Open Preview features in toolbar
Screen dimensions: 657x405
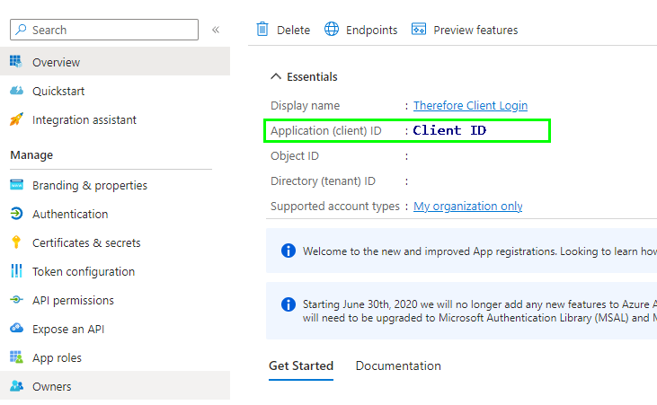click(465, 30)
